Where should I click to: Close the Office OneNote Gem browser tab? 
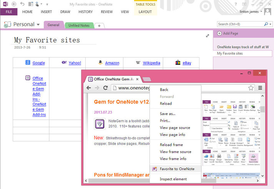[x=137, y=79]
